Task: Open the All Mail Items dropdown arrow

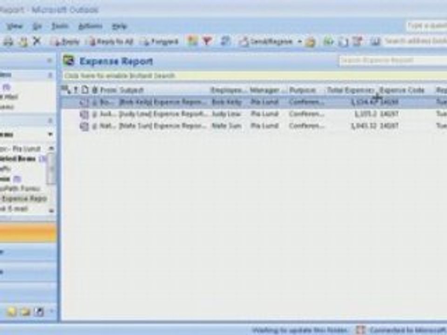Action: tap(50, 134)
